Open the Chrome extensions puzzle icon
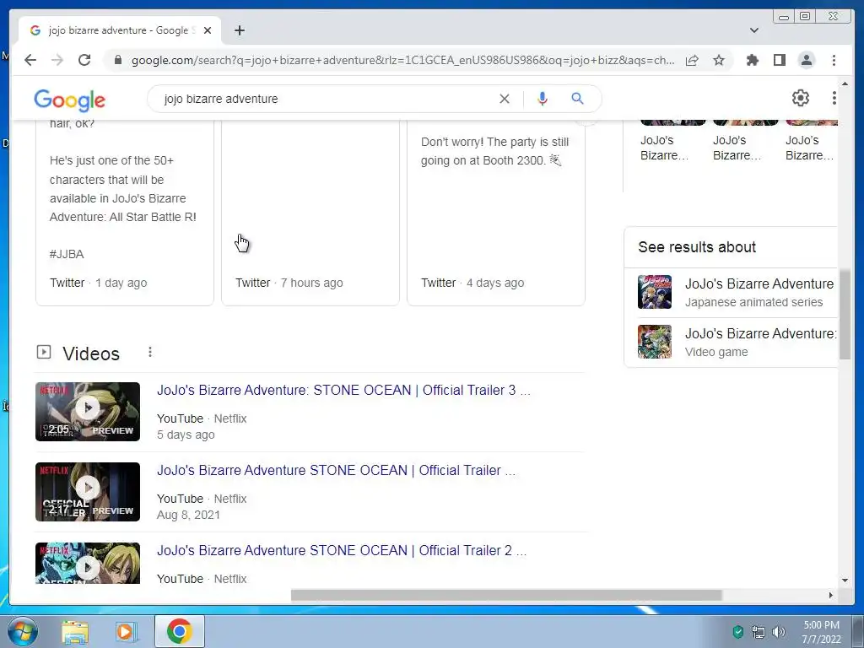 point(752,60)
